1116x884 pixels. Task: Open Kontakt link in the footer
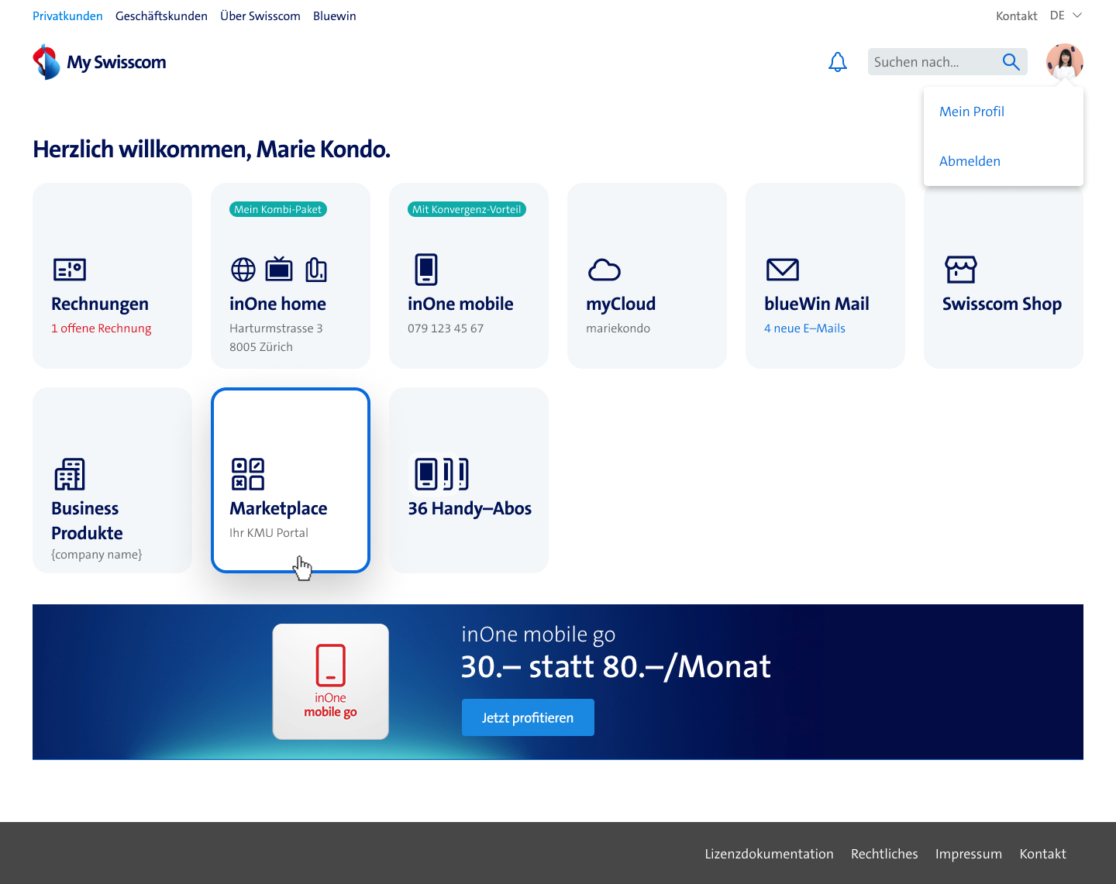pos(1042,854)
